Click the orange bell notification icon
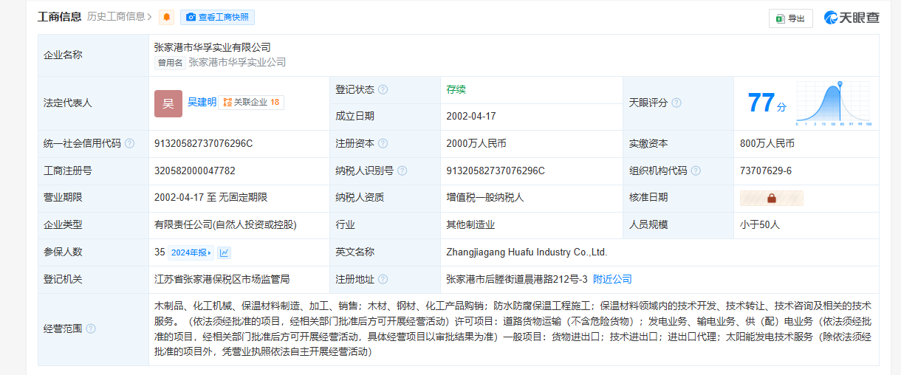Image resolution: width=901 pixels, height=375 pixels. coord(167,17)
